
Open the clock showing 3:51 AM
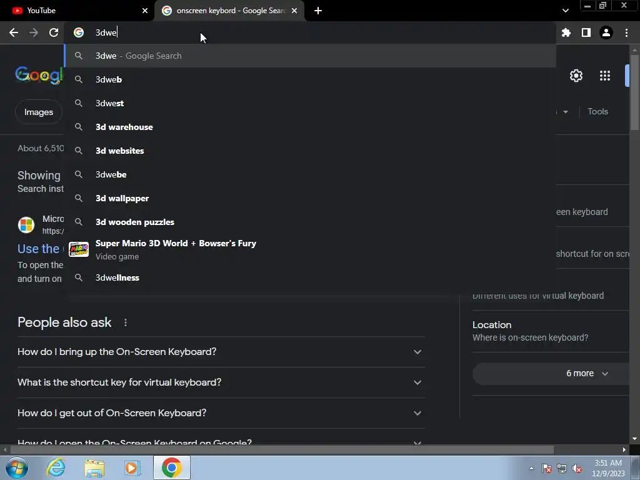click(x=608, y=468)
